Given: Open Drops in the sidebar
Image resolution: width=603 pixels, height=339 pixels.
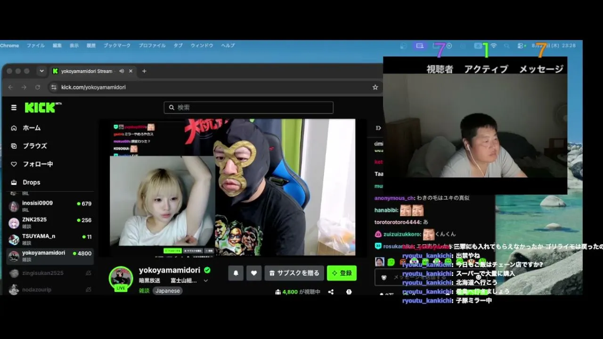Looking at the screenshot, I should click(31, 182).
